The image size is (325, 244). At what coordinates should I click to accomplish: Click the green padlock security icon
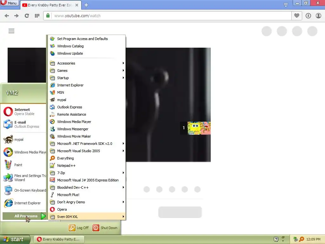(x=48, y=16)
